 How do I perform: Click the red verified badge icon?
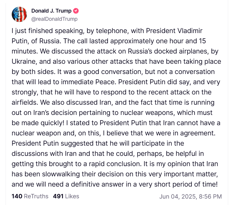pyautogui.click(x=76, y=11)
